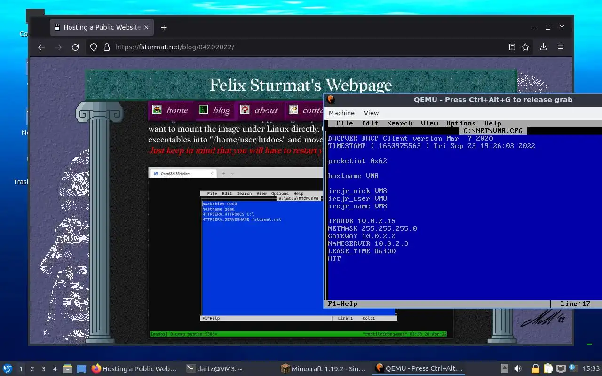602x376 pixels.
Task: Click the NETMASK 255.255.255.0 line
Action: tap(372, 228)
